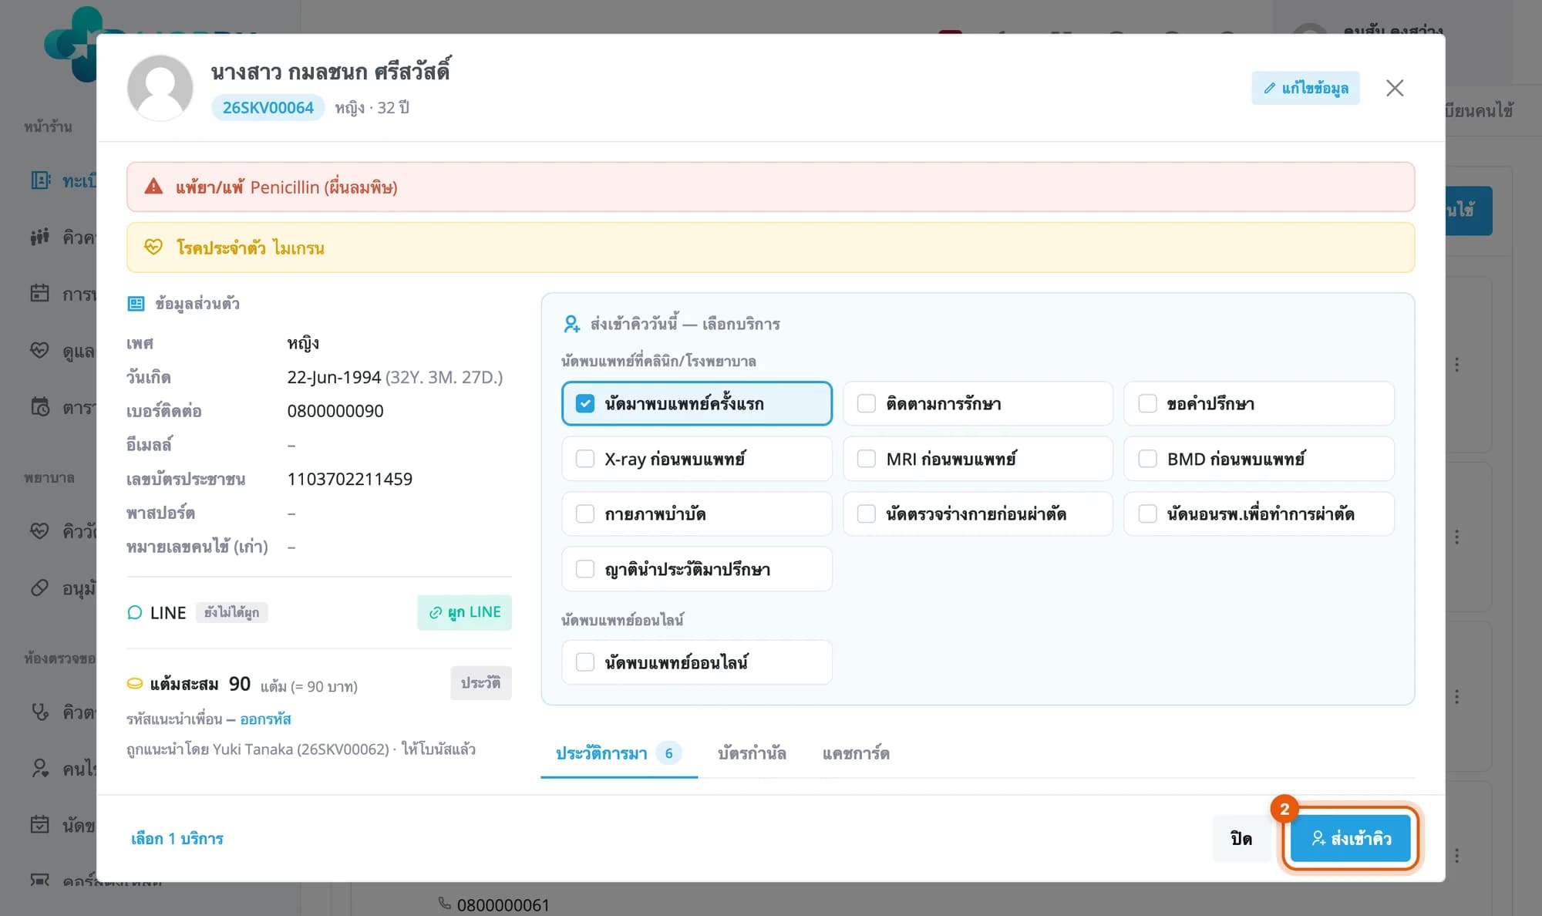Click the heart care icon beside ดูแล in sidebar
The image size is (1542, 916).
39,351
